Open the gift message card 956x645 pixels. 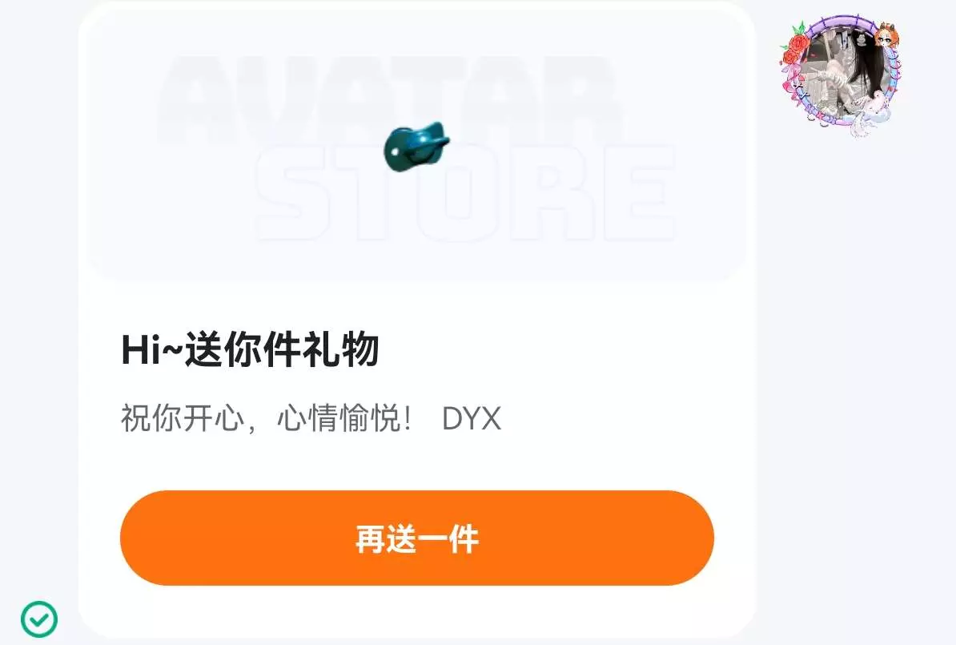pyautogui.click(x=417, y=320)
